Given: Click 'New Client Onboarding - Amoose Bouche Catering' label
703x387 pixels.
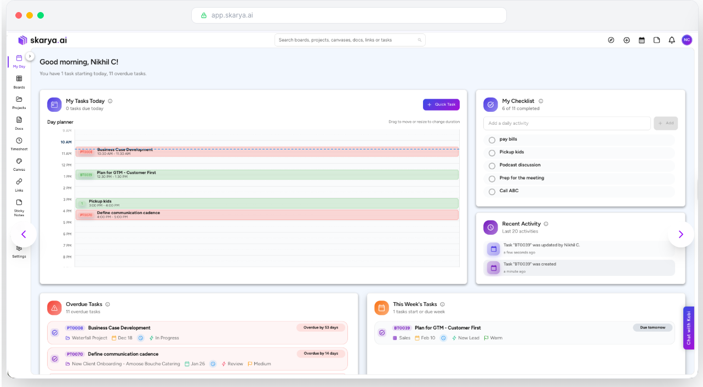Looking at the screenshot, I should pyautogui.click(x=126, y=364).
